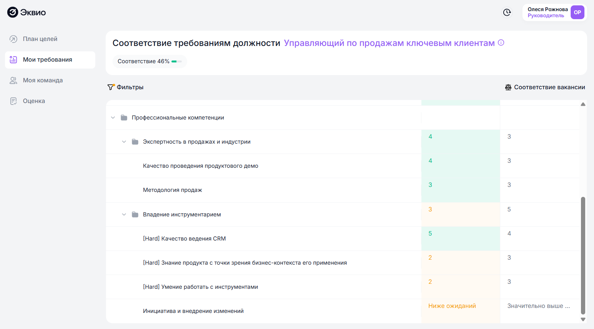Select Мои требования in sidebar
Image resolution: width=594 pixels, height=329 pixels.
tap(50, 60)
